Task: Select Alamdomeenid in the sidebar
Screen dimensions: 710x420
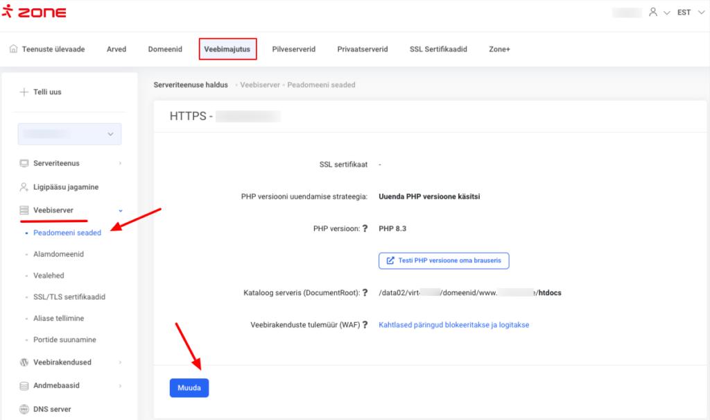Action: (58, 254)
